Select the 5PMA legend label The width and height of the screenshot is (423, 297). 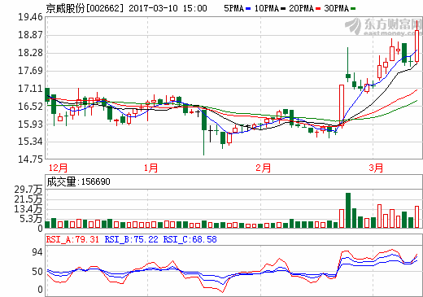(x=234, y=8)
